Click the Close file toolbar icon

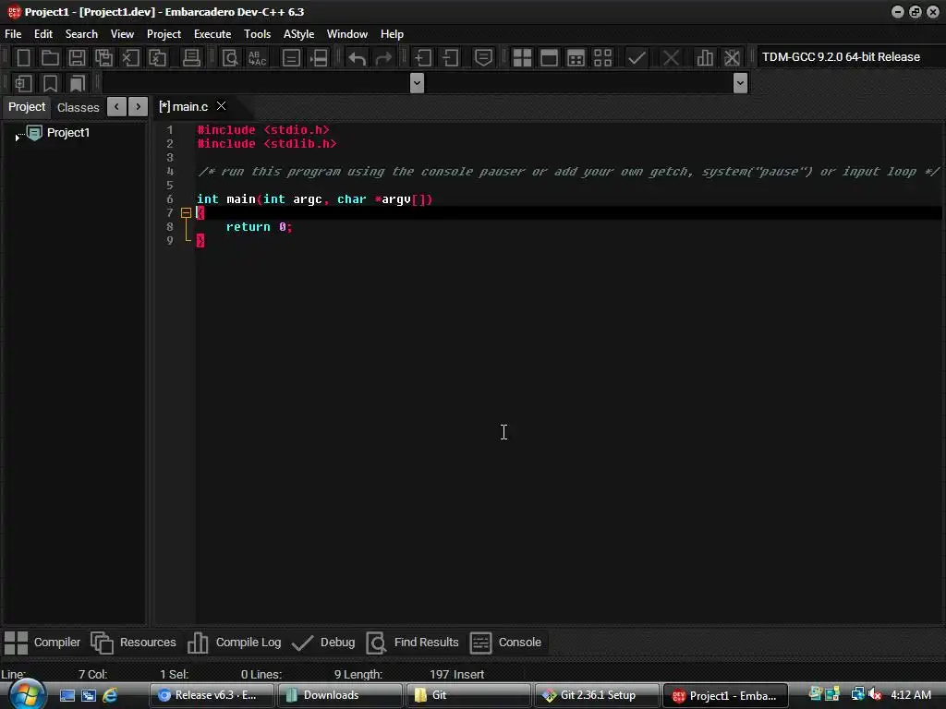130,57
